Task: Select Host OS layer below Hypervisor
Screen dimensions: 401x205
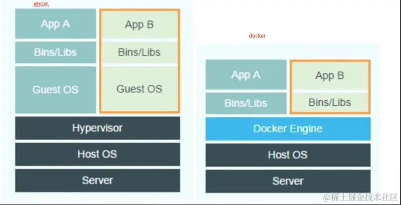Action: (97, 154)
